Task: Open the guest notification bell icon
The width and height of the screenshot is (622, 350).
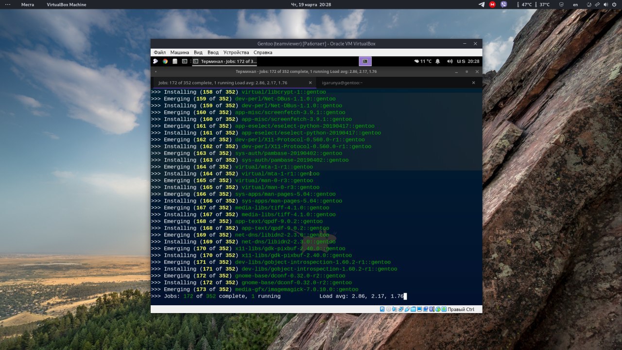Action: pos(438,61)
